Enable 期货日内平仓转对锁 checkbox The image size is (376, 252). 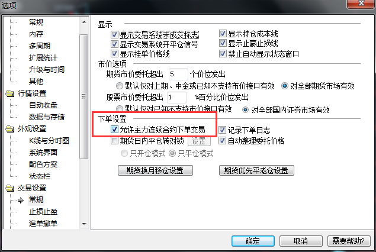click(114, 140)
